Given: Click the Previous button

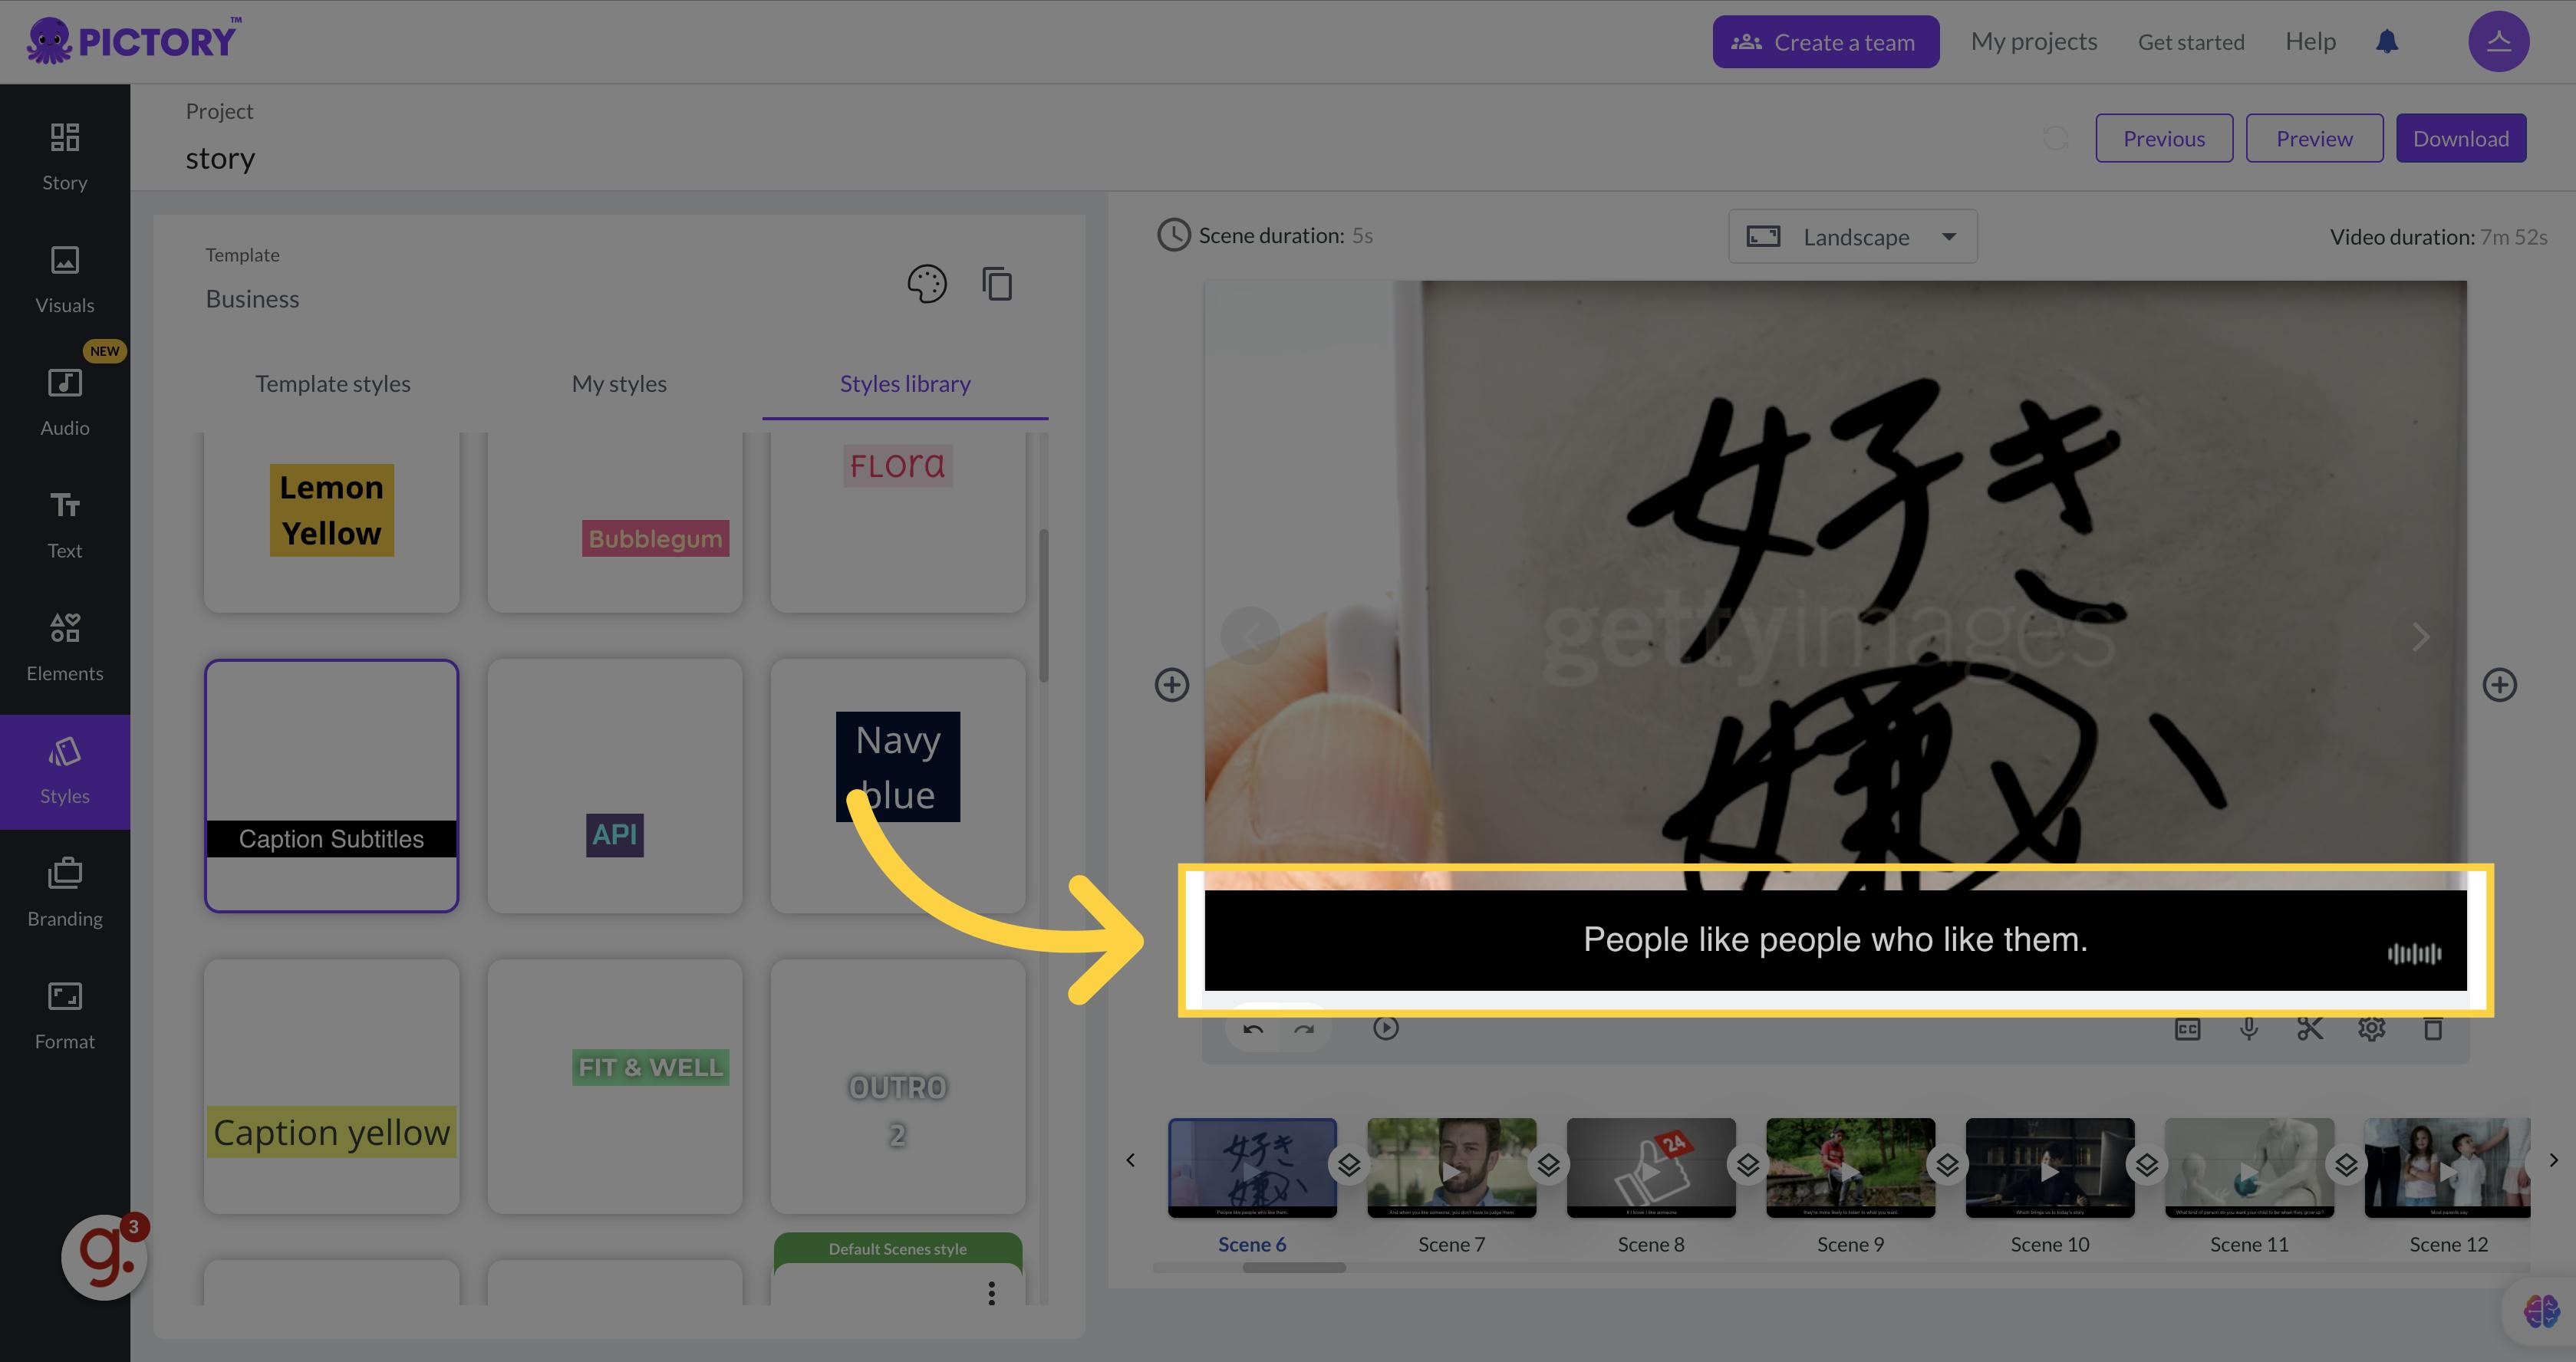Looking at the screenshot, I should (x=2164, y=138).
